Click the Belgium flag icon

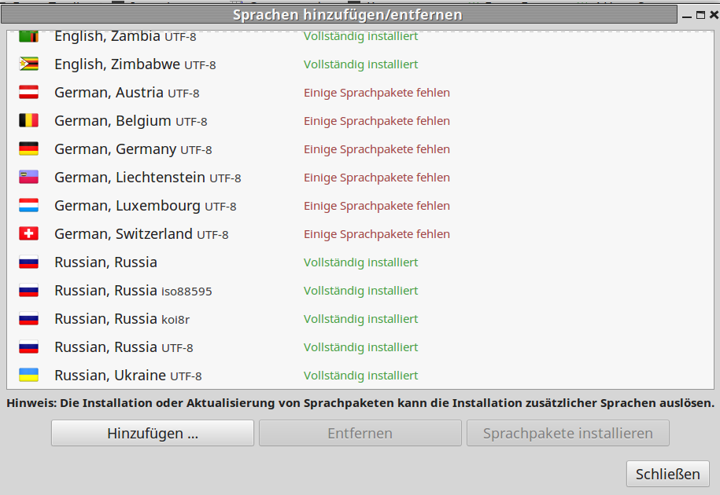click(28, 121)
